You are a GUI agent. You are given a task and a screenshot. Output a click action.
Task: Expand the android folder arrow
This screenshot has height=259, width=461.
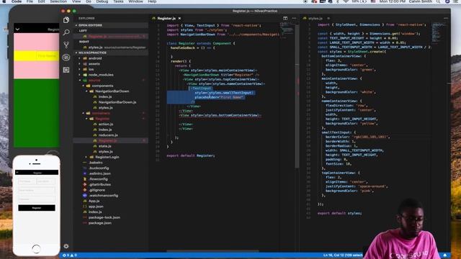tap(80, 58)
